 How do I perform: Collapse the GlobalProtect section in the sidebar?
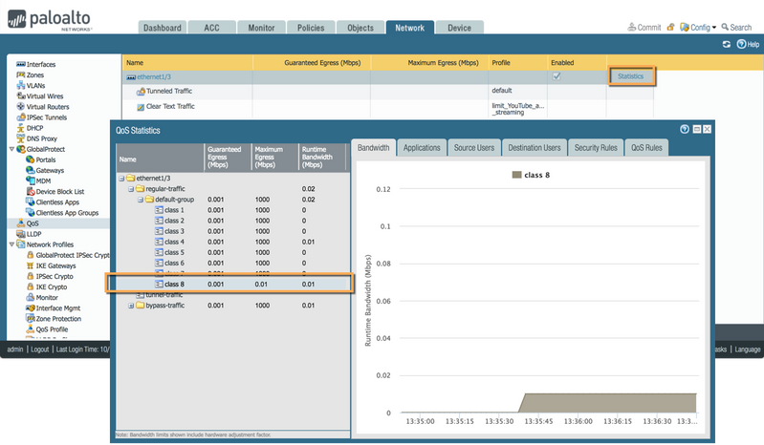click(x=11, y=149)
